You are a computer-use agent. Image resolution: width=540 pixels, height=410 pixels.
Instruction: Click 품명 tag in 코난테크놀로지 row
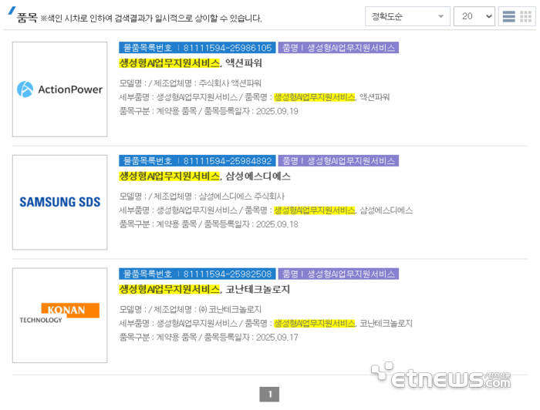339,274
